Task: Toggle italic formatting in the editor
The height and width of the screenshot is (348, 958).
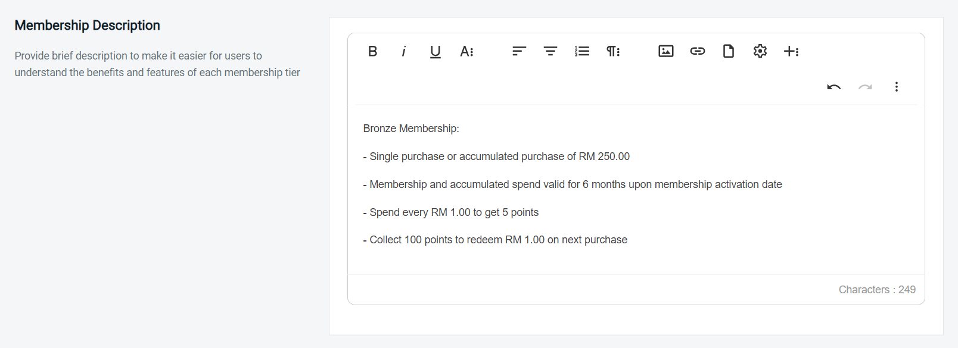Action: [404, 51]
